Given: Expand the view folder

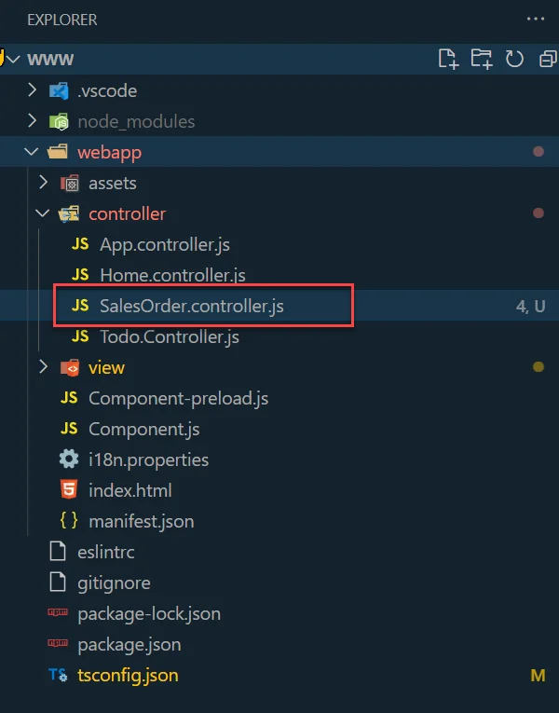Looking at the screenshot, I should (43, 367).
